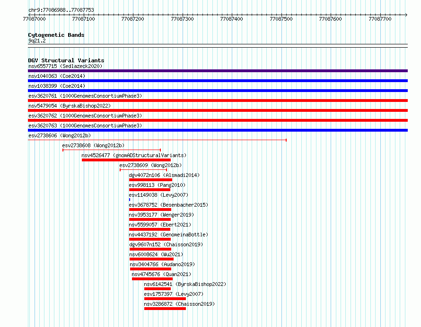The height and width of the screenshot is (327, 421).
Task: Click ruler position 77087000
Action: click(x=35, y=19)
